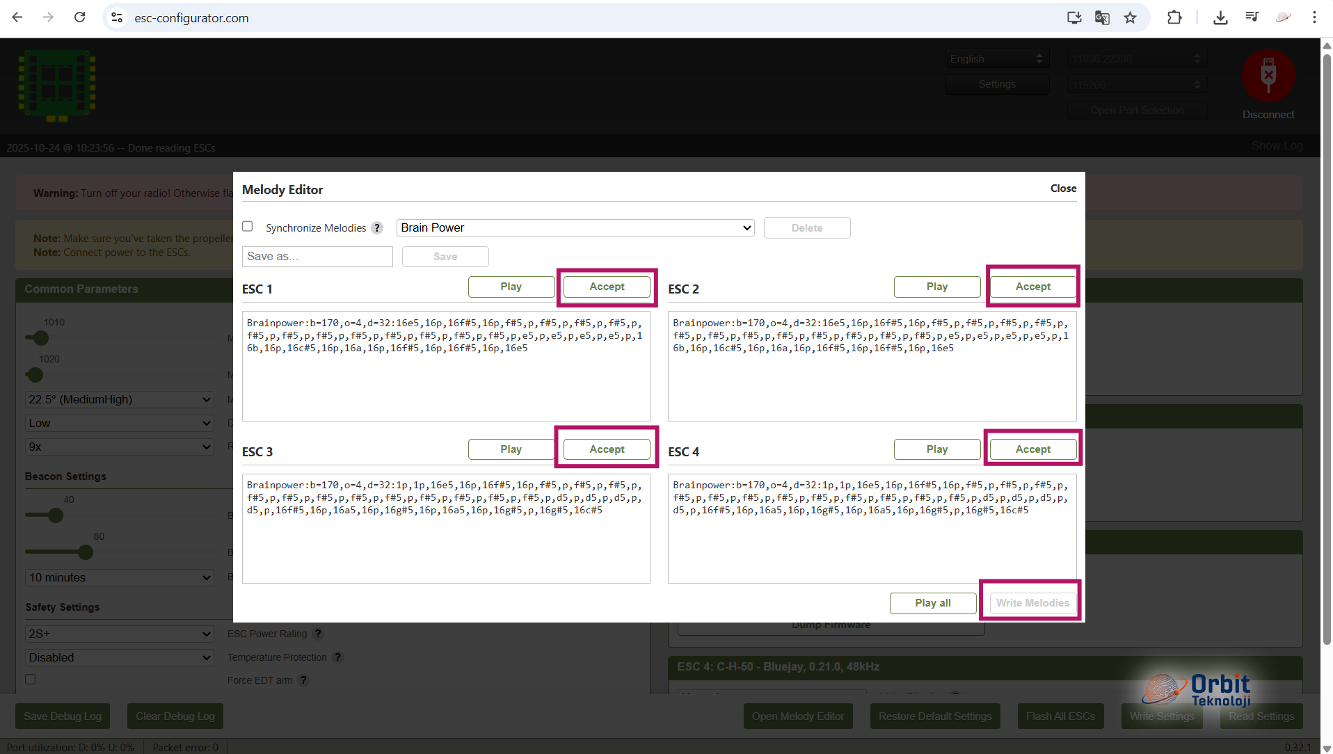The image size is (1333, 754).
Task: Click the Save as melody name field
Action: pos(317,257)
